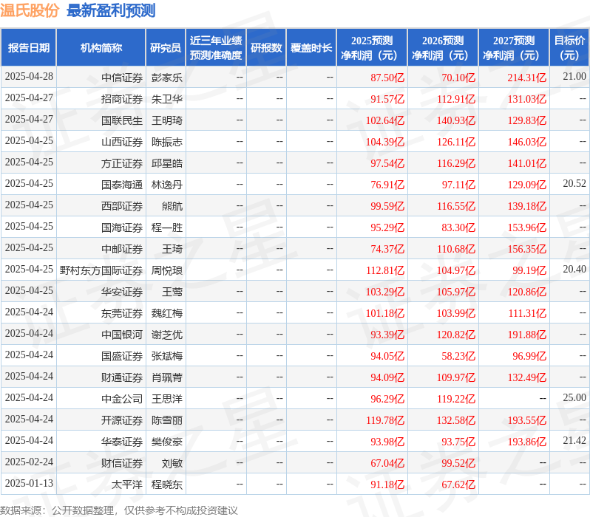Image resolution: width=590 pixels, height=517 pixels.
Task: Click researcher name 陈振志
Action: click(167, 142)
